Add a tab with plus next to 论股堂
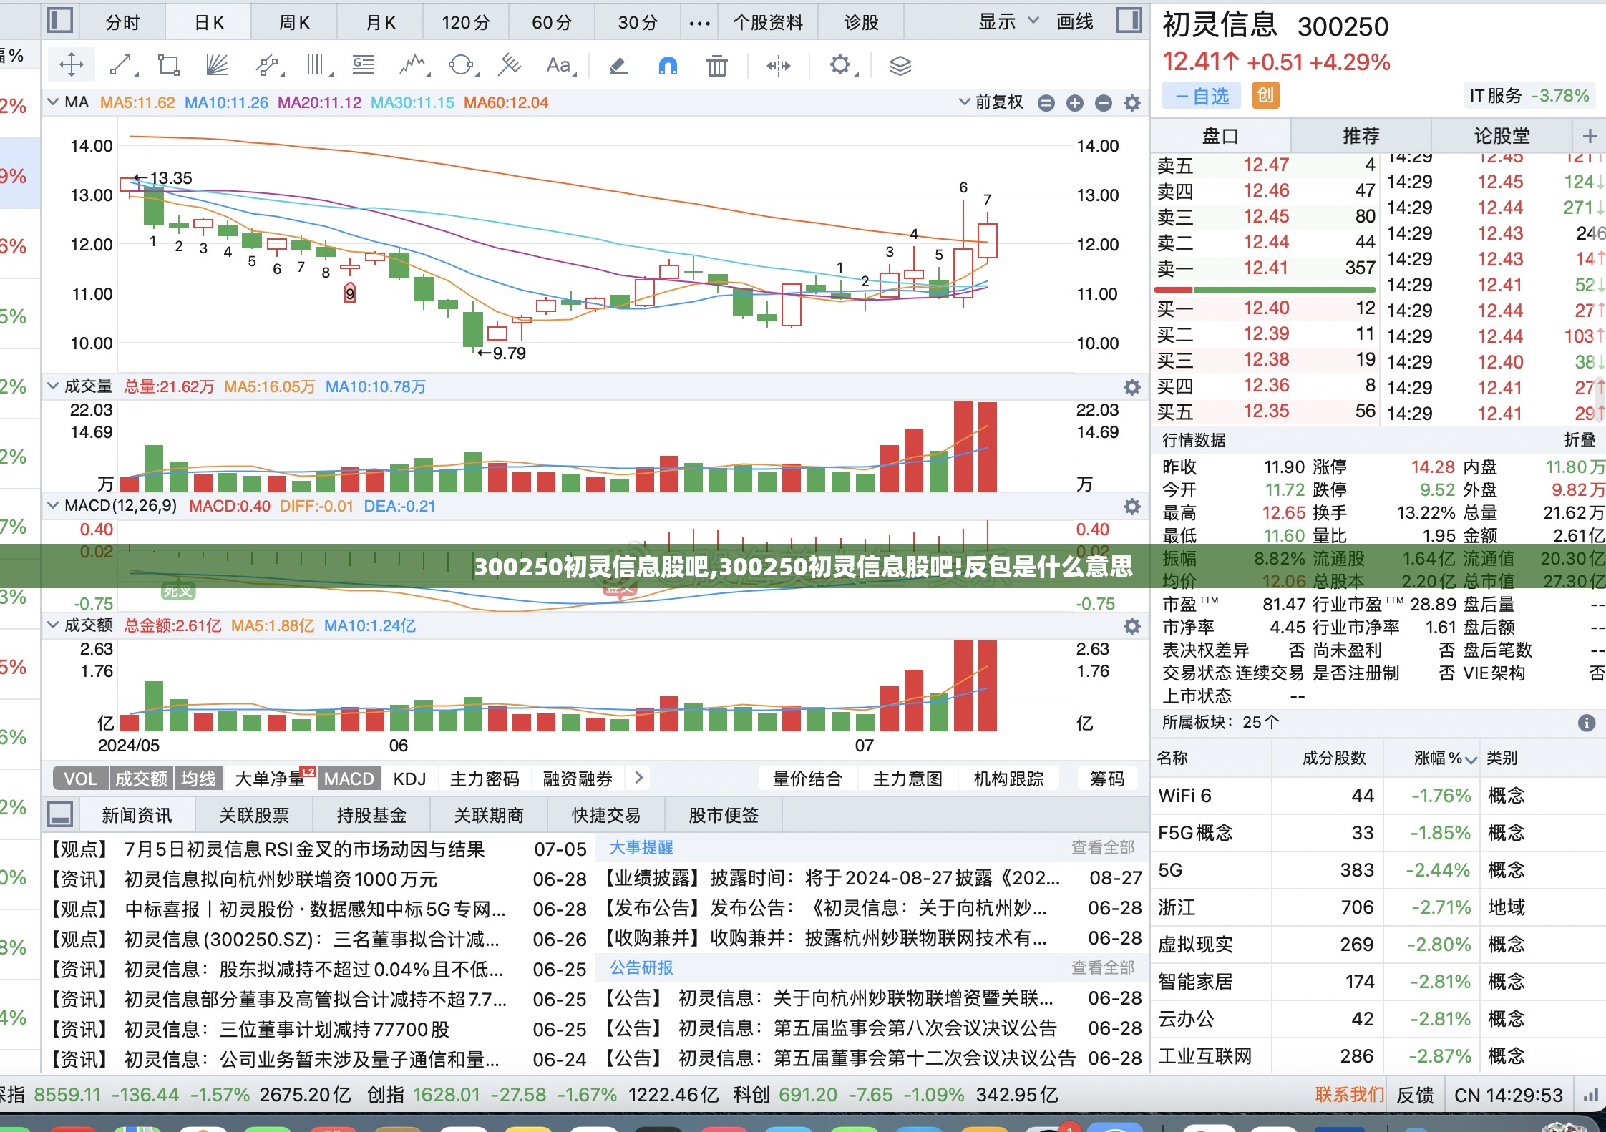Screen dimensions: 1606x1132 1590,135
